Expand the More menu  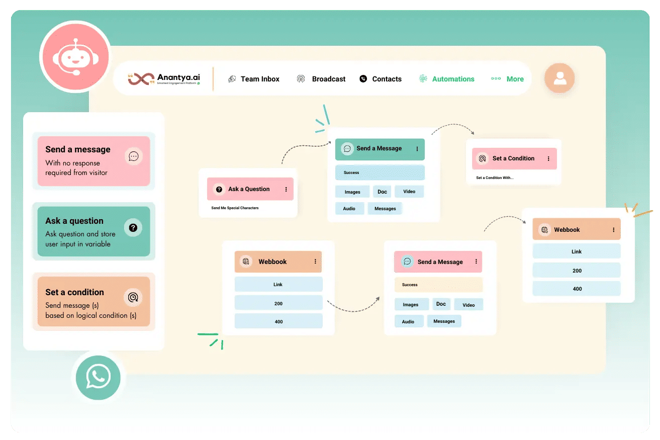(x=508, y=79)
